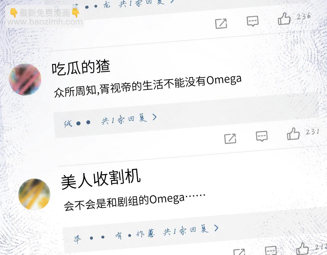Like 美人收割机's comment with thumbs-up
Viewport: 327px width, 255px height.
[302, 249]
